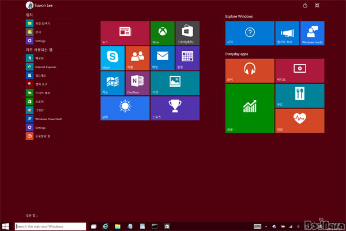Open the 건강 (Health) heart tile

tap(300, 121)
